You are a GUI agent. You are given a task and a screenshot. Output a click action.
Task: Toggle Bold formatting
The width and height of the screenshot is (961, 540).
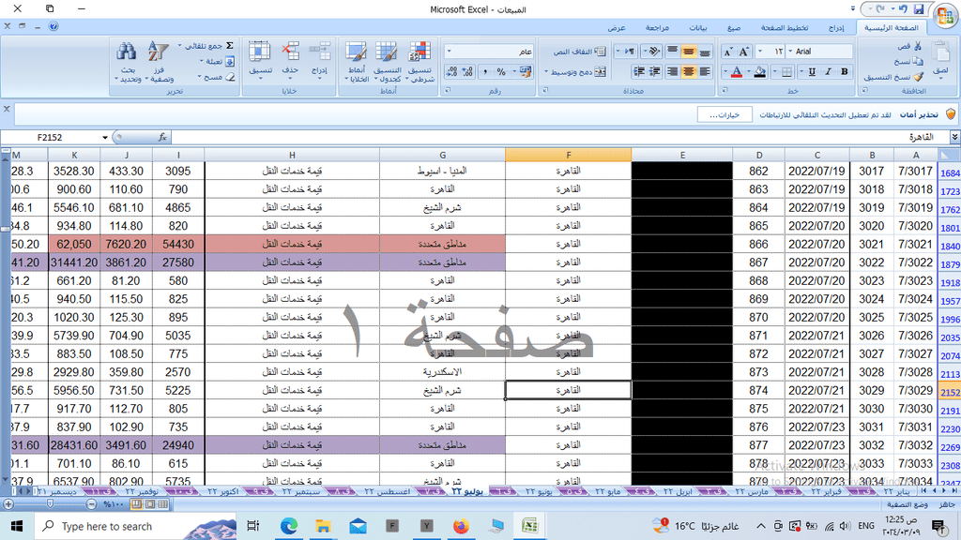844,71
